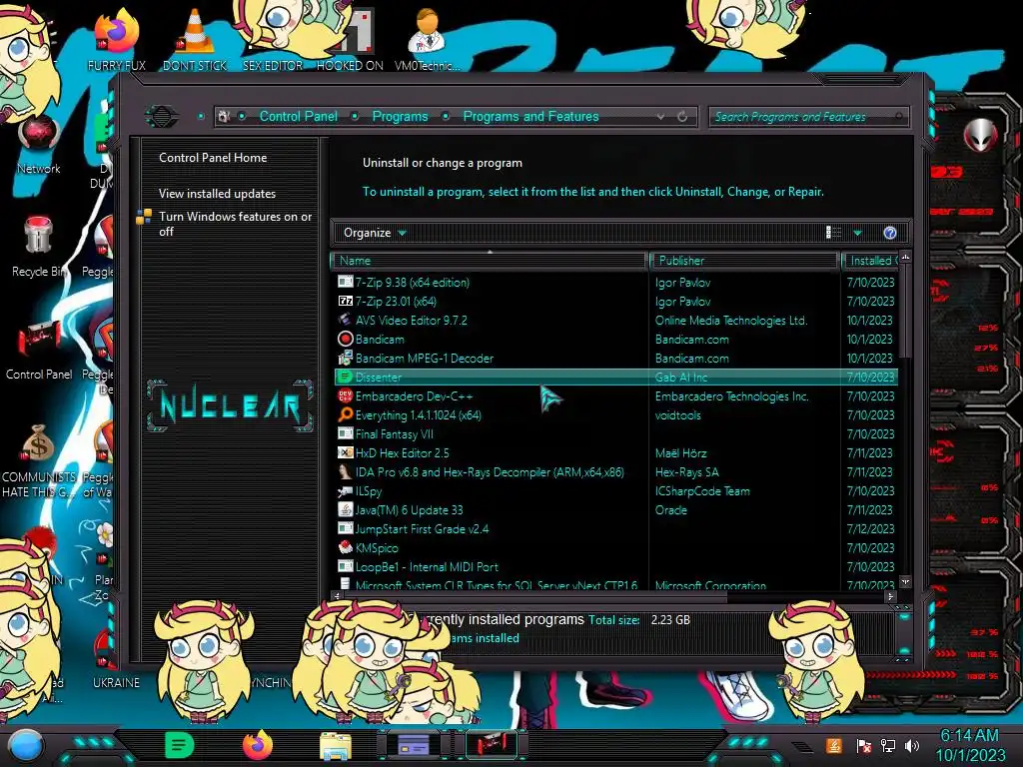1023x767 pixels.
Task: Click the horizontal scrollbar right arrow
Action: coord(890,596)
